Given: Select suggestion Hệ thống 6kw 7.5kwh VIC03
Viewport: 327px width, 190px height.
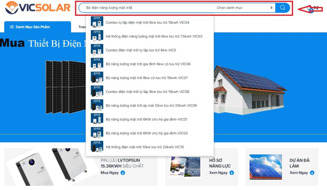Looking at the screenshot, I should tap(154, 36).
